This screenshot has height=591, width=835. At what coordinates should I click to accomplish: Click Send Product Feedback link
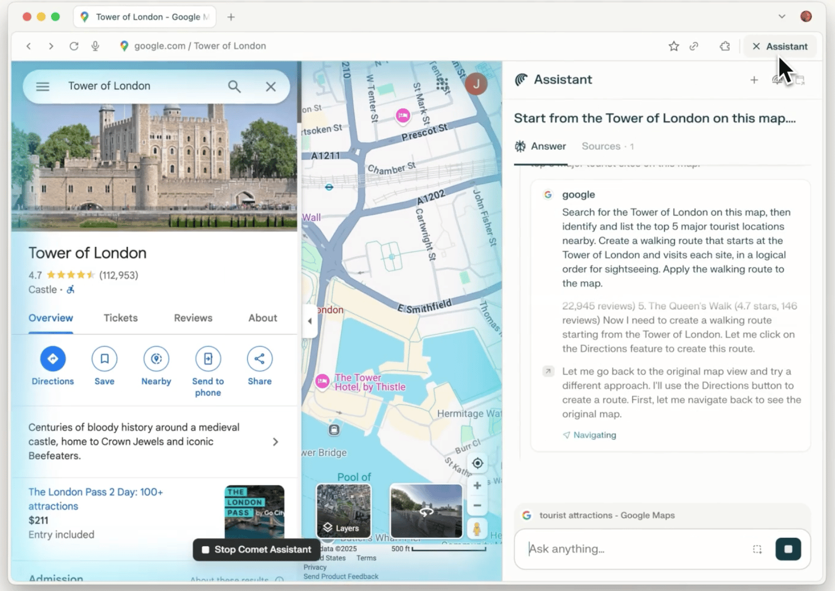click(341, 577)
